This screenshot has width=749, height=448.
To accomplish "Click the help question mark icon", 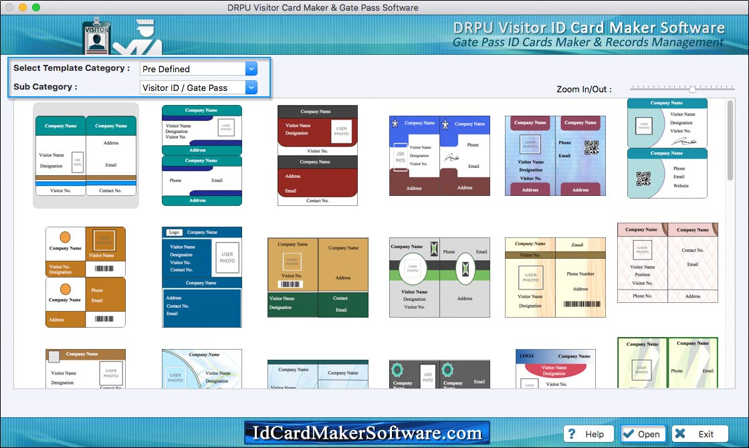I will point(572,434).
